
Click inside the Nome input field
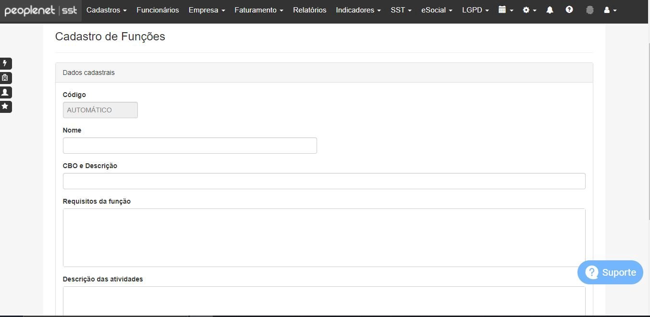click(190, 145)
